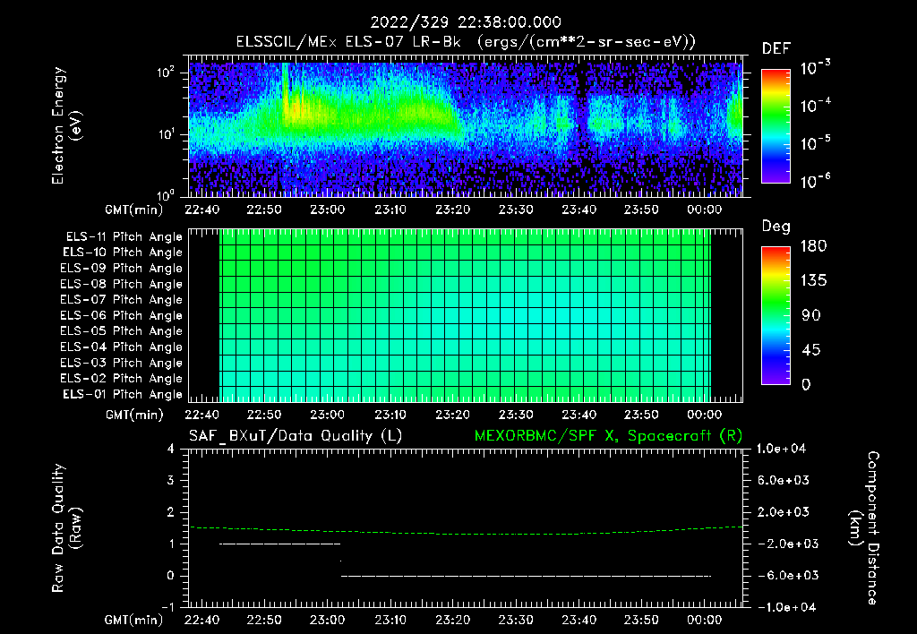Click the Component Distance (km) axis label

(x=864, y=528)
